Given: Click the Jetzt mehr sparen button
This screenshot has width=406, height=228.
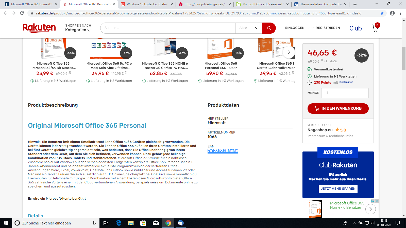Looking at the screenshot, I should pyautogui.click(x=338, y=189).
